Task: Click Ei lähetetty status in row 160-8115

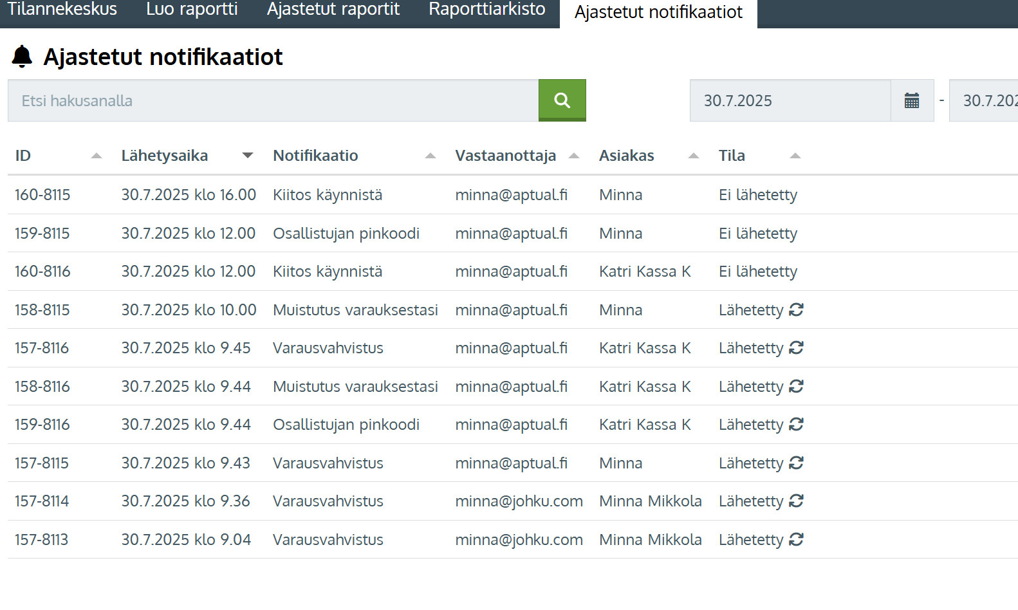Action: [x=758, y=195]
